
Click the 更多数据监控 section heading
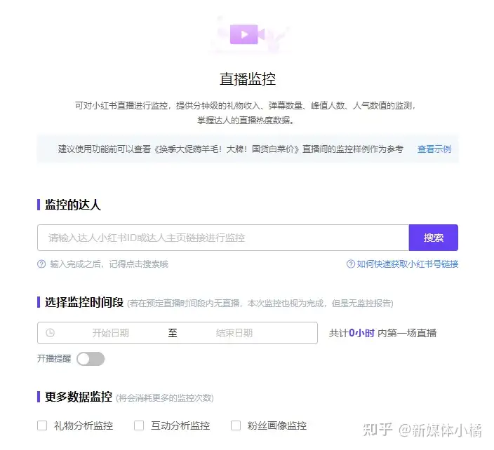(x=79, y=397)
